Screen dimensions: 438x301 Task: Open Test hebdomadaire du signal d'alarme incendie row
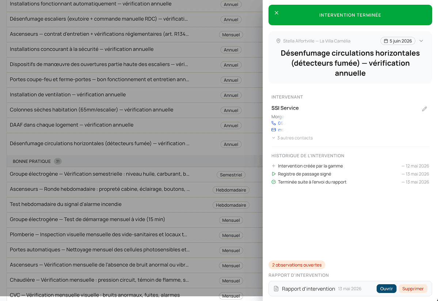point(135,205)
